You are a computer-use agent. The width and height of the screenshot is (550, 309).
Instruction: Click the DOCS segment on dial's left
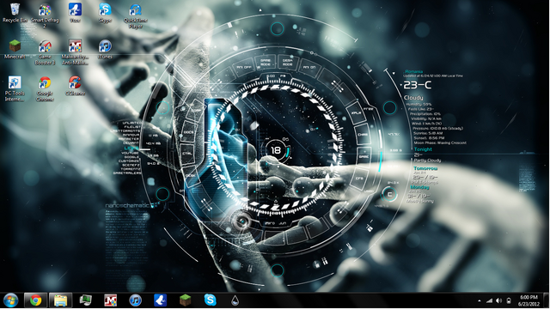click(189, 132)
